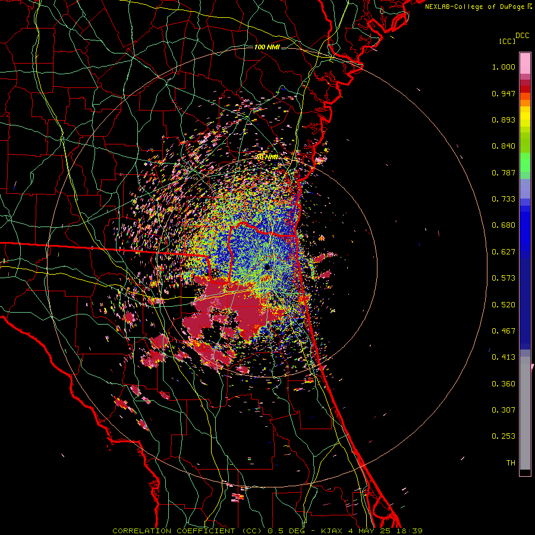Click the 0.733 color scale value
Viewport: 535px width, 535px height.
tap(503, 199)
